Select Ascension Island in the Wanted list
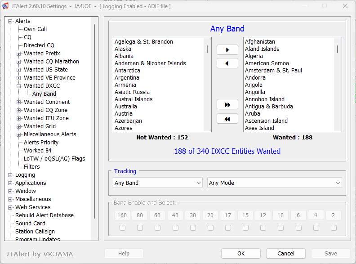This screenshot has width=356, height=264. click(x=266, y=121)
